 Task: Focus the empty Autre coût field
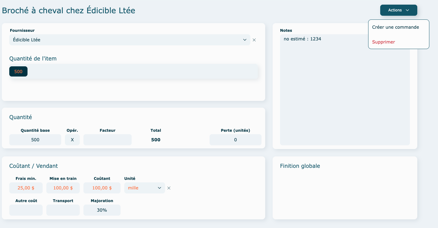pyautogui.click(x=26, y=210)
